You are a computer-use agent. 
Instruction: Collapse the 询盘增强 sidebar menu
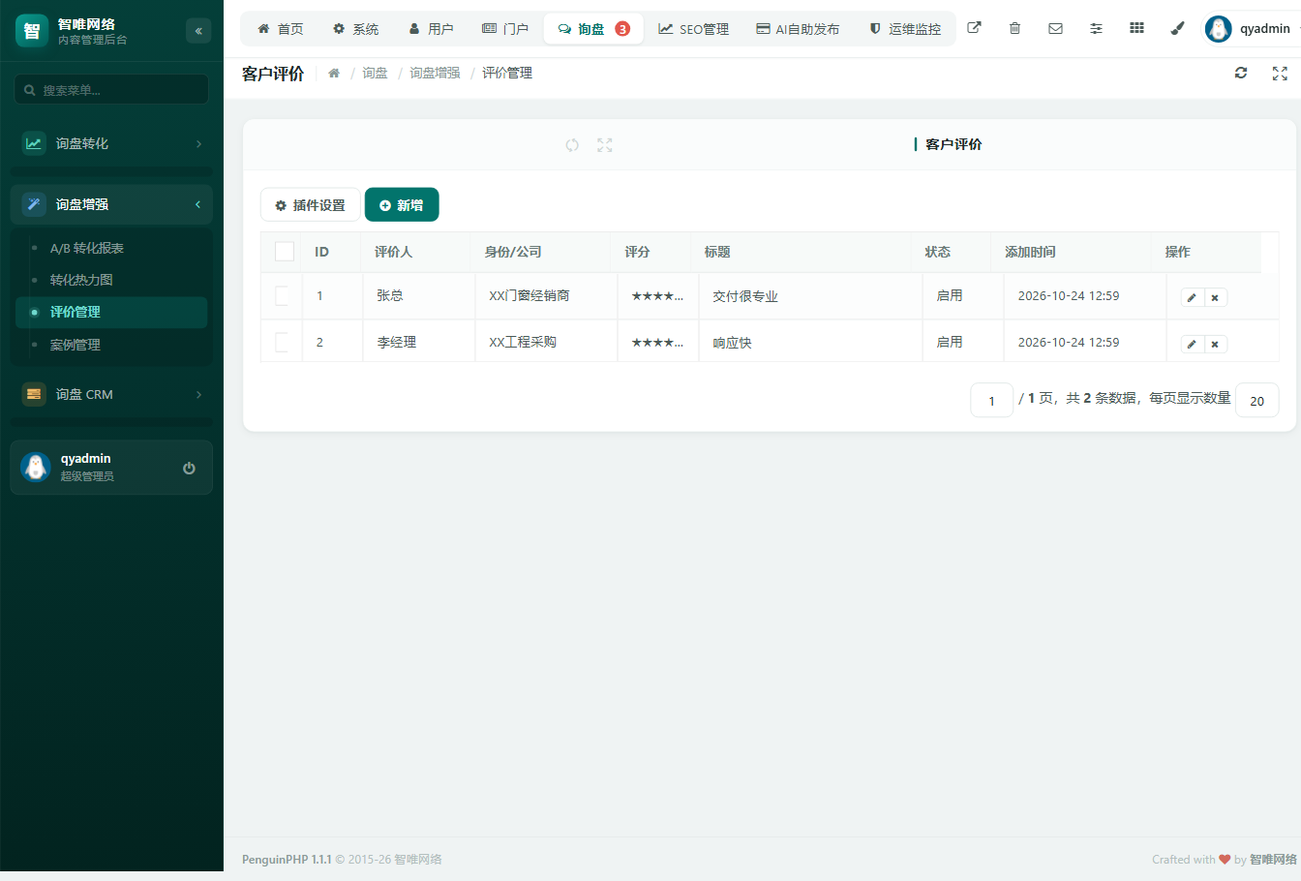[111, 204]
